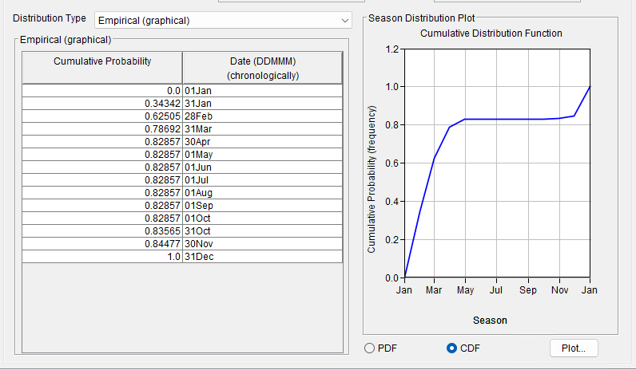The image size is (636, 370).
Task: Click the Cumulative Distribution Function plot title
Action: point(491,33)
